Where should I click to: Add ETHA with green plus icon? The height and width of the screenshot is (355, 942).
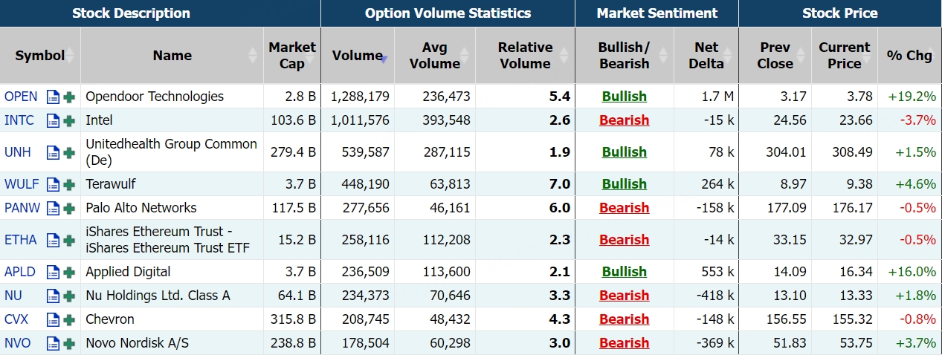[69, 240]
